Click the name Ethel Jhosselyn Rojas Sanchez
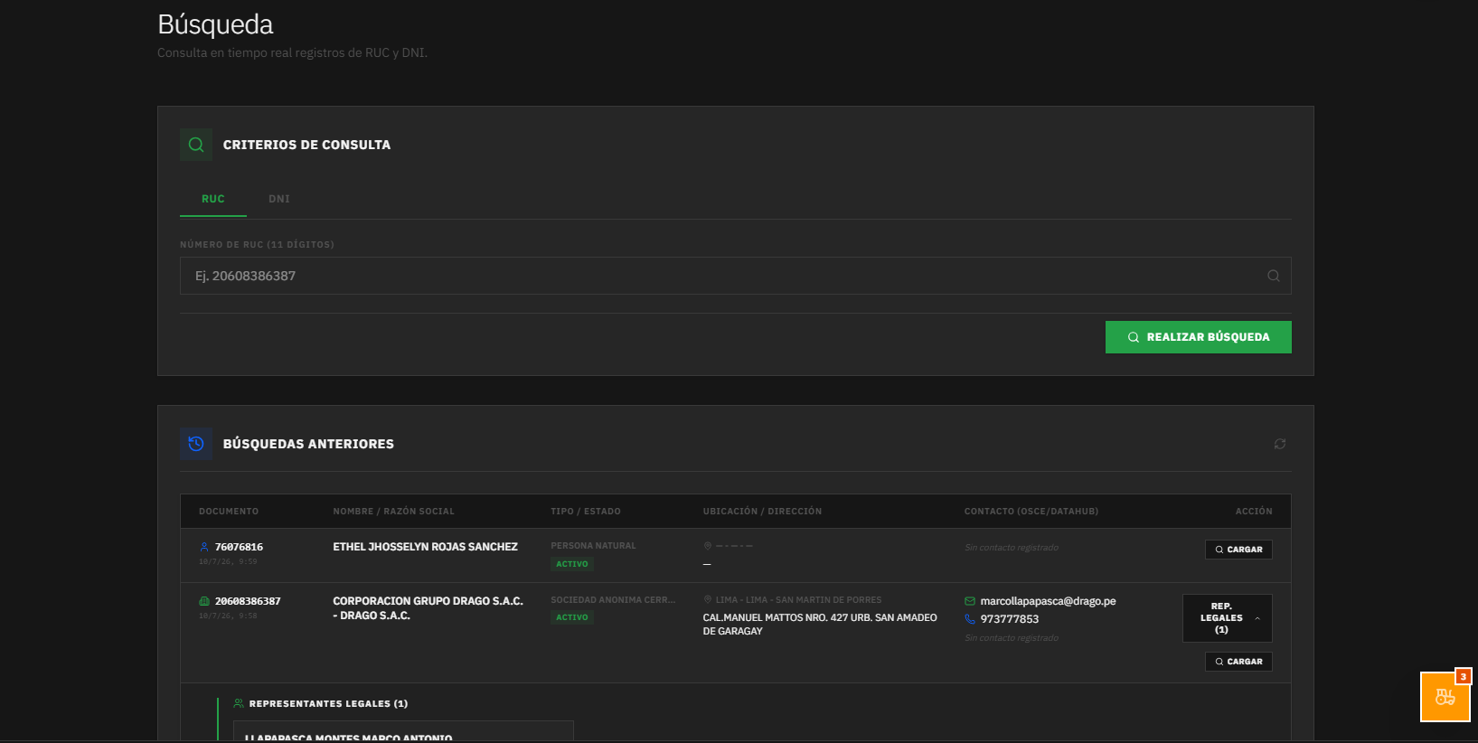Screen dimensions: 1478x743 (x=425, y=547)
